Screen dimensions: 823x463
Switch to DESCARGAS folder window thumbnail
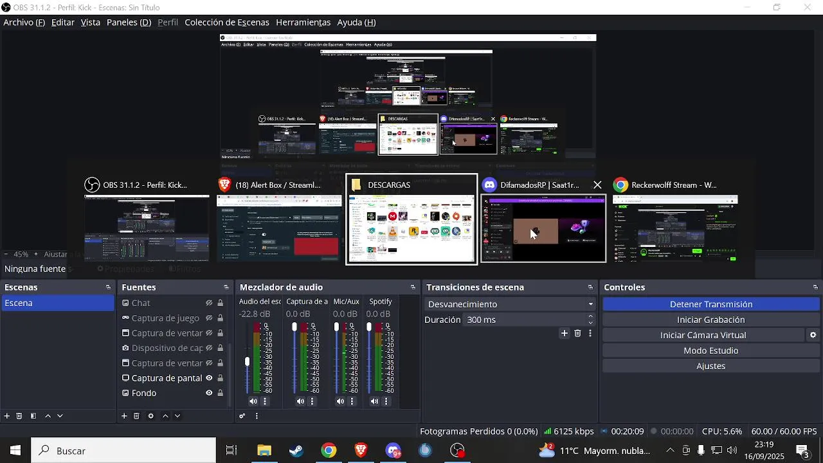click(411, 219)
